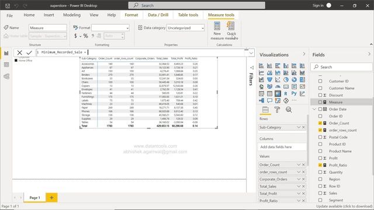Expand the Filters pane

pyautogui.click(x=251, y=68)
